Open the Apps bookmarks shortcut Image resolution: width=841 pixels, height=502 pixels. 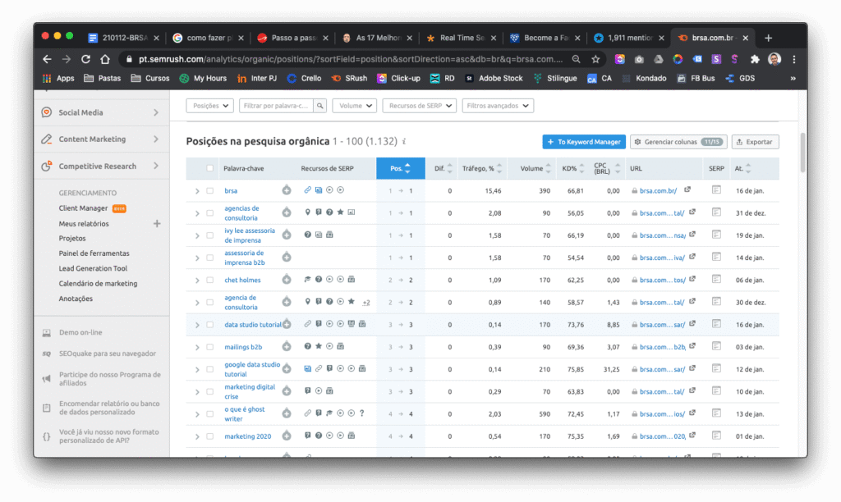[x=58, y=78]
